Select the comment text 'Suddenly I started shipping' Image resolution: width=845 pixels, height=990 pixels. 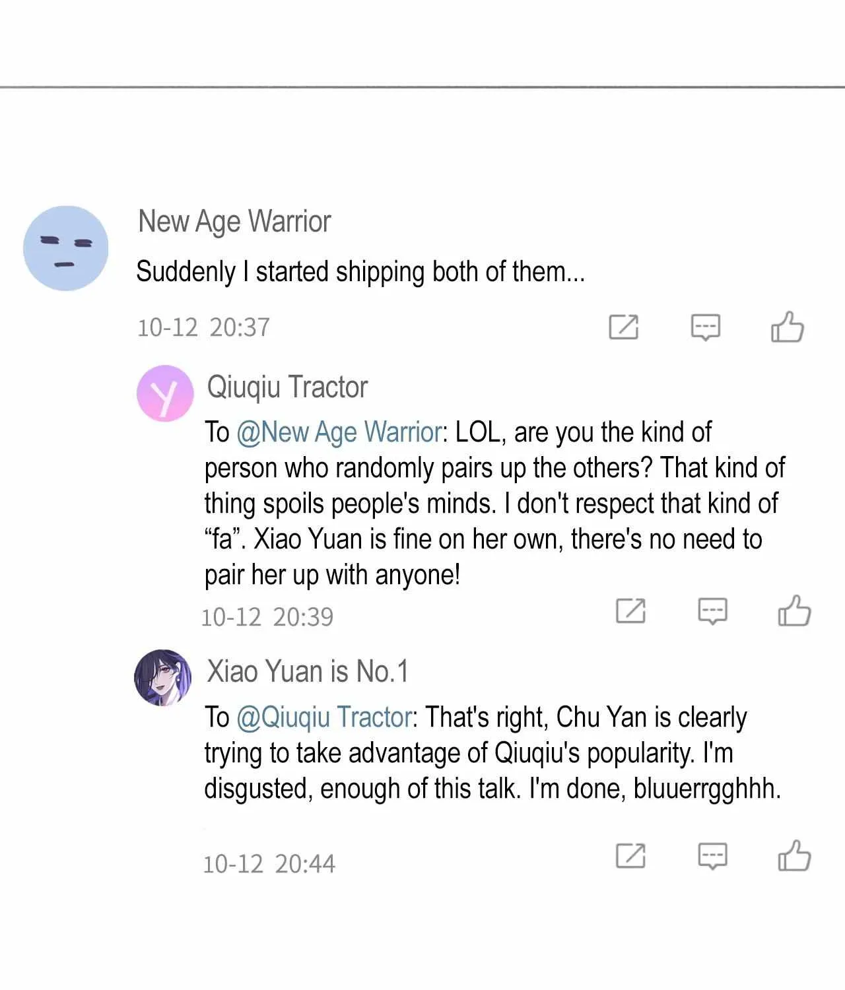(x=280, y=272)
